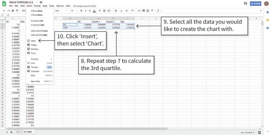Redo the last action
Viewport: 270px width, 135px height.
click(x=9, y=11)
